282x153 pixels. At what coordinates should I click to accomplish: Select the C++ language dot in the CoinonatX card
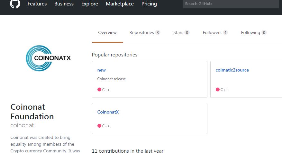pyautogui.click(x=99, y=126)
